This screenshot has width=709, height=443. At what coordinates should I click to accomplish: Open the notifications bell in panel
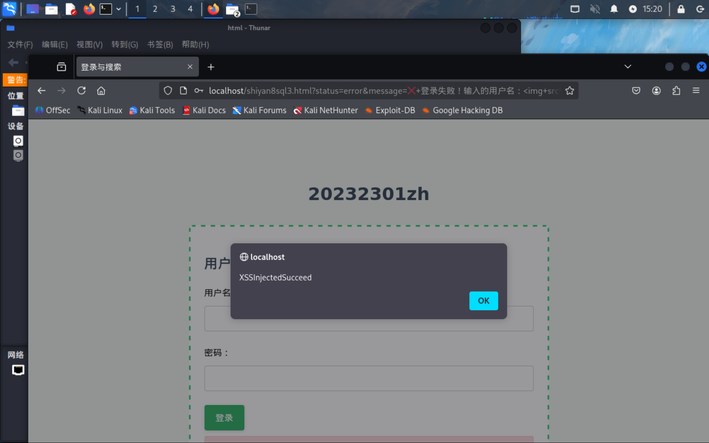click(614, 9)
